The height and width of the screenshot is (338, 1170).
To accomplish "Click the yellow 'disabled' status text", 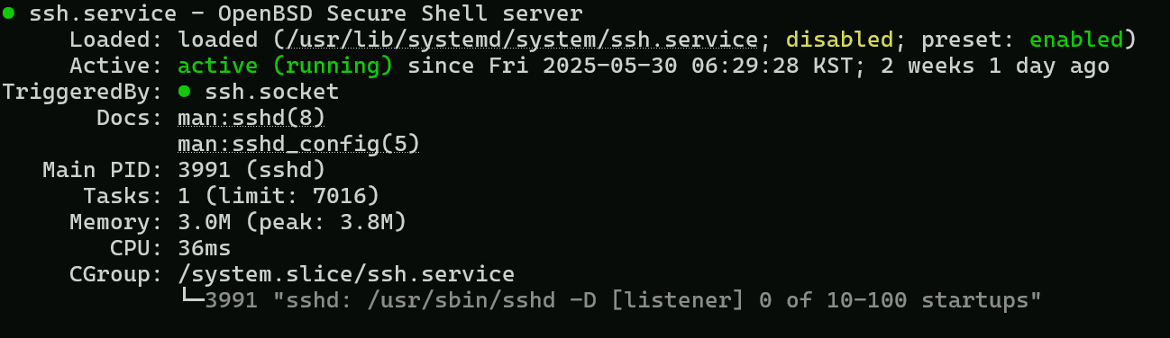I will [840, 40].
